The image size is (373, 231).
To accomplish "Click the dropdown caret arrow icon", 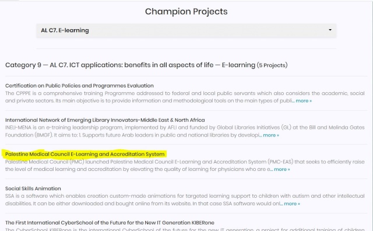I will [330, 30].
